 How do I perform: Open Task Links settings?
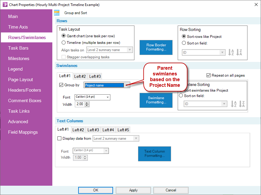pyautogui.click(x=19, y=111)
